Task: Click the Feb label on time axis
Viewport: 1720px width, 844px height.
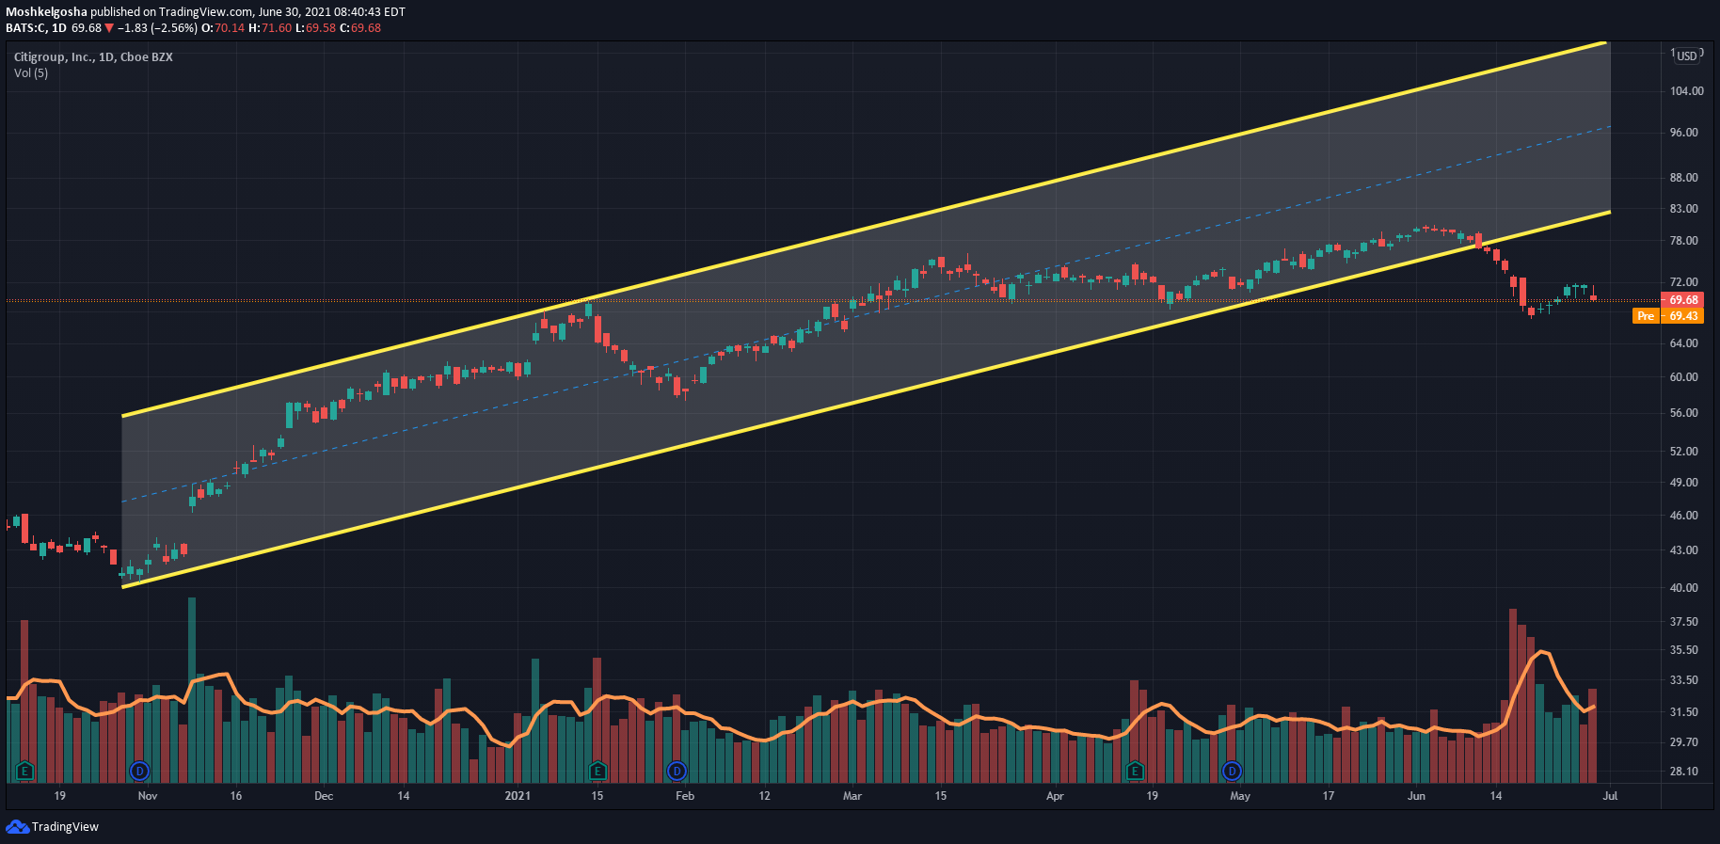Action: (685, 796)
